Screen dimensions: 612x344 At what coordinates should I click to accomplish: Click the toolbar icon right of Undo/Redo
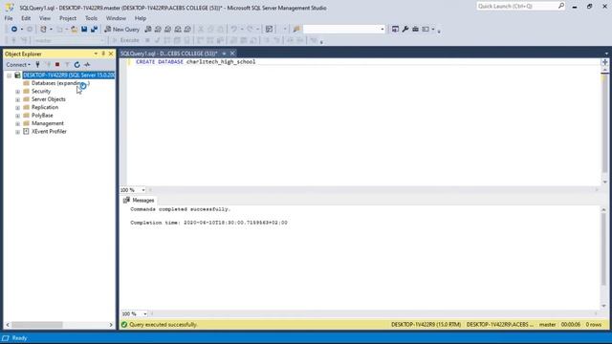click(x=269, y=30)
